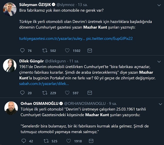Open caret menu on Orhan OSMANOĞLU's tweet

(159, 104)
